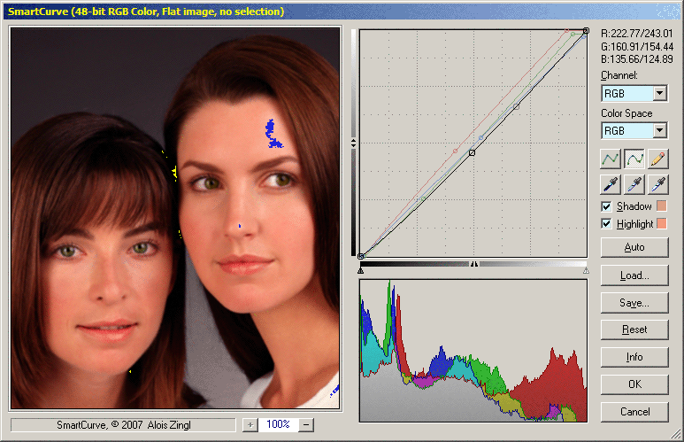Select the curve top-right endpoint node
Viewport: 684px width, 442px height.
586,31
